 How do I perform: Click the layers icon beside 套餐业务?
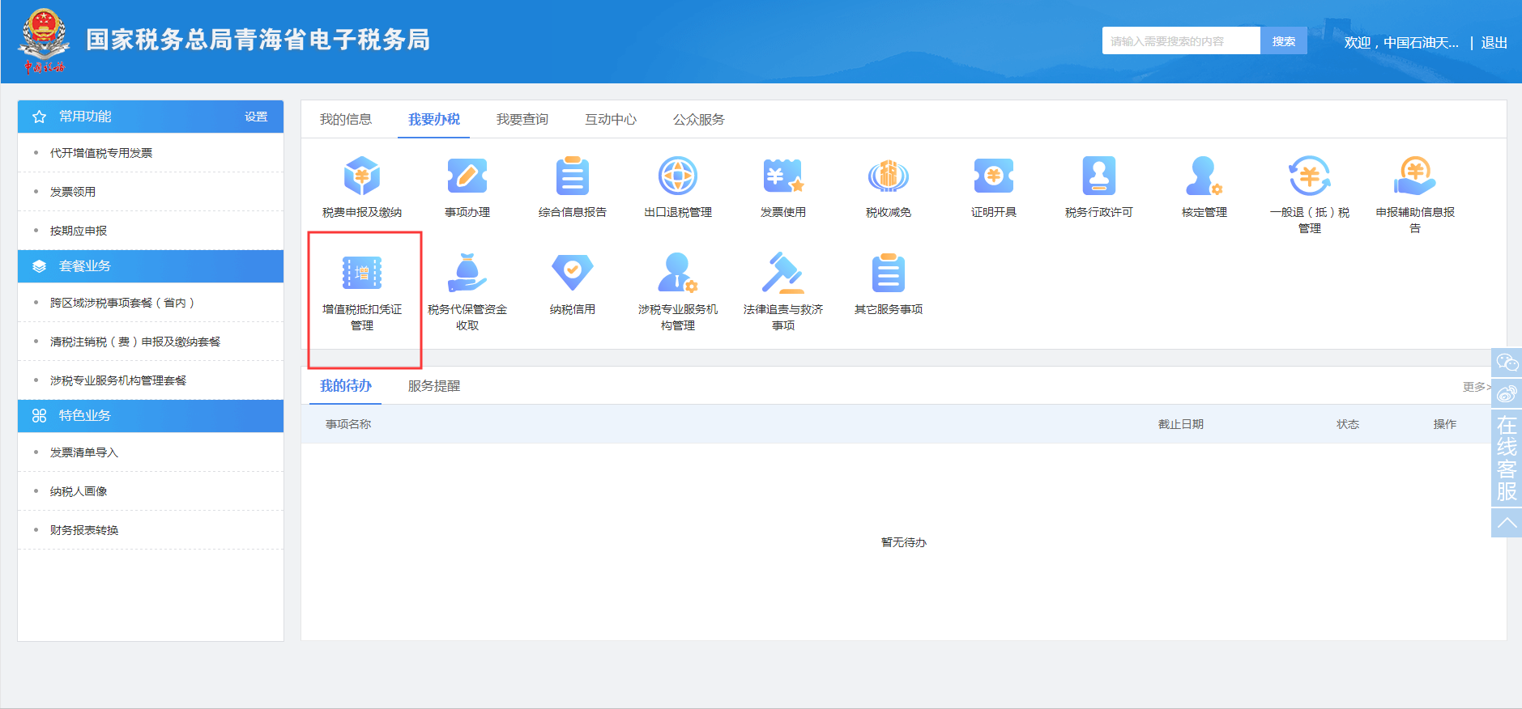(39, 266)
